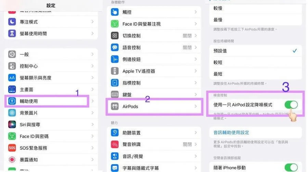This screenshot has height=172, width=308.
Task: Tap the 音訊/視覺 speaker icon
Action: [x=115, y=156]
